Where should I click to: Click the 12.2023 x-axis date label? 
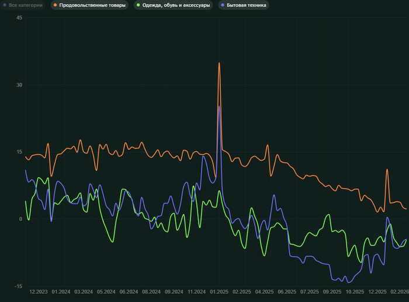click(39, 292)
